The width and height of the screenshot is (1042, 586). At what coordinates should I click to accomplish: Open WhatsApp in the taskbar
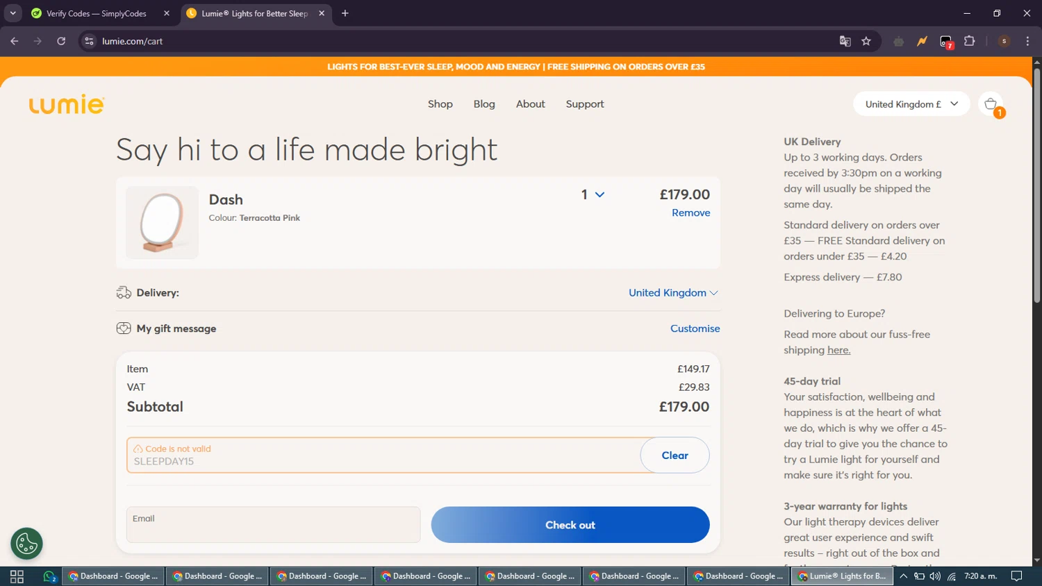point(49,576)
